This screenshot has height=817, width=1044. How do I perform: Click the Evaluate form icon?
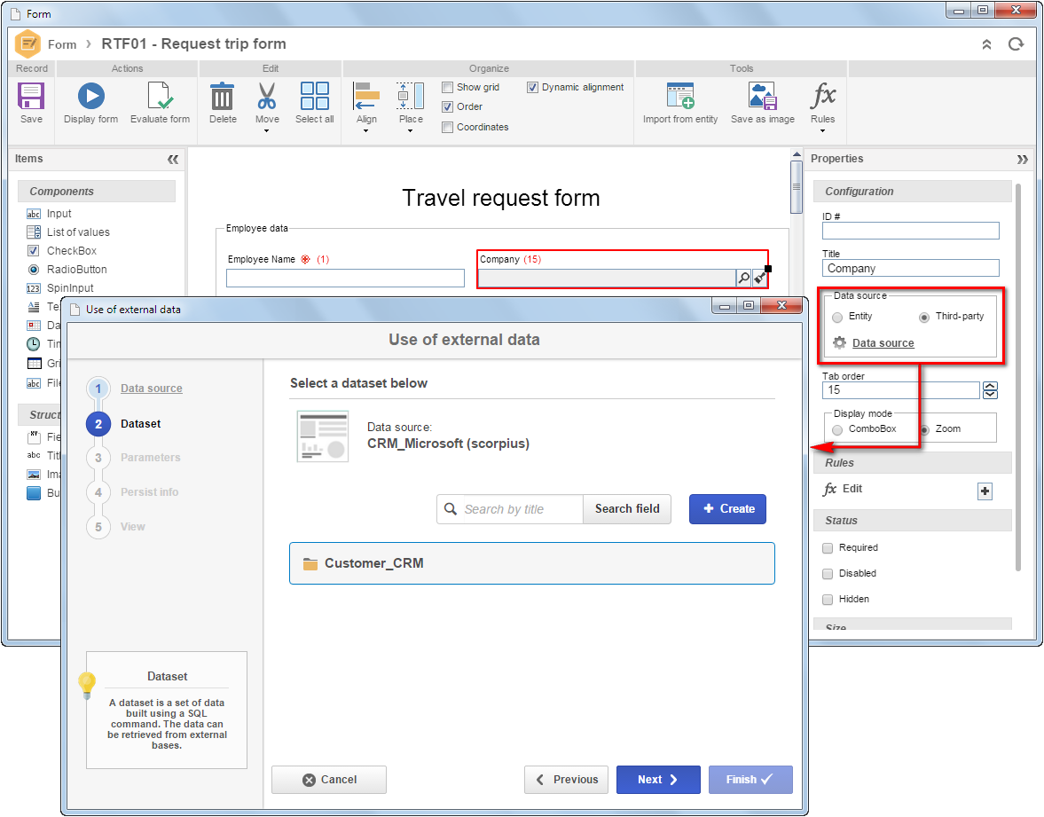[x=160, y=96]
